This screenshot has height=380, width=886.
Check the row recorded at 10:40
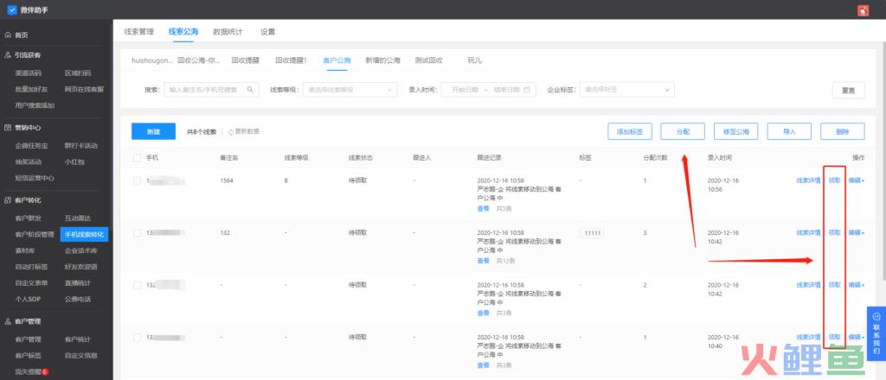[x=137, y=337]
